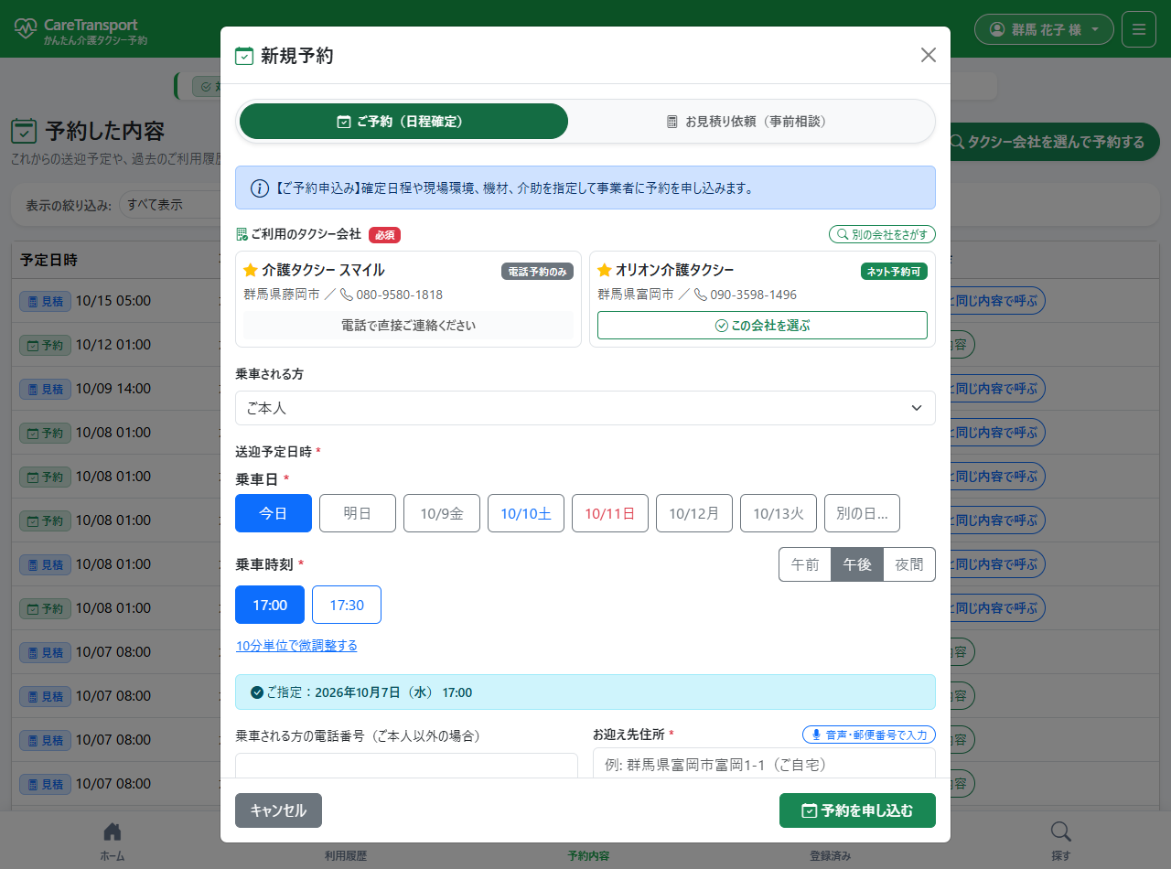Screen dimensions: 1171x869
Task: Open 探す via the magnifier icon
Action: [1060, 831]
